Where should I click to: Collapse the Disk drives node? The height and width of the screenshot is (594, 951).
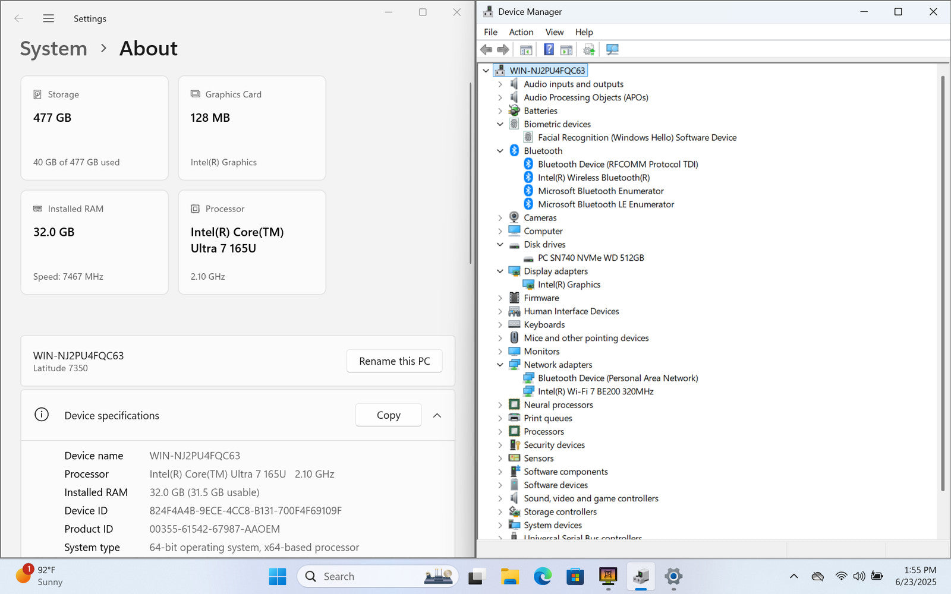pyautogui.click(x=500, y=245)
